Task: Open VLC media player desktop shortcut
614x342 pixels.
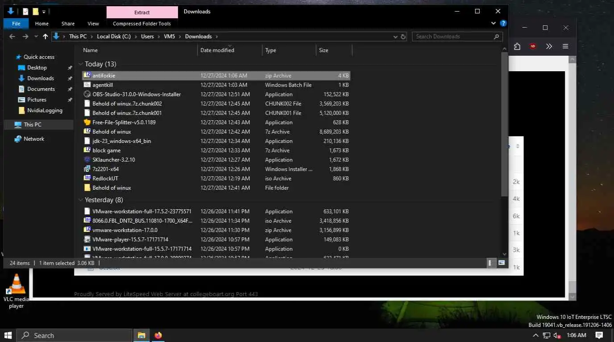Action: pos(17,292)
